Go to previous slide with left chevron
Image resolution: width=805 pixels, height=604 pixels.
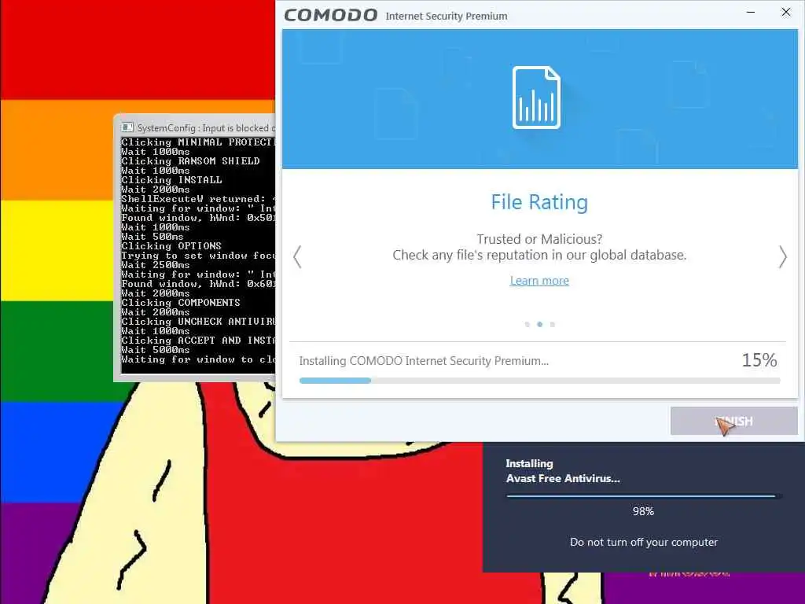tap(297, 256)
